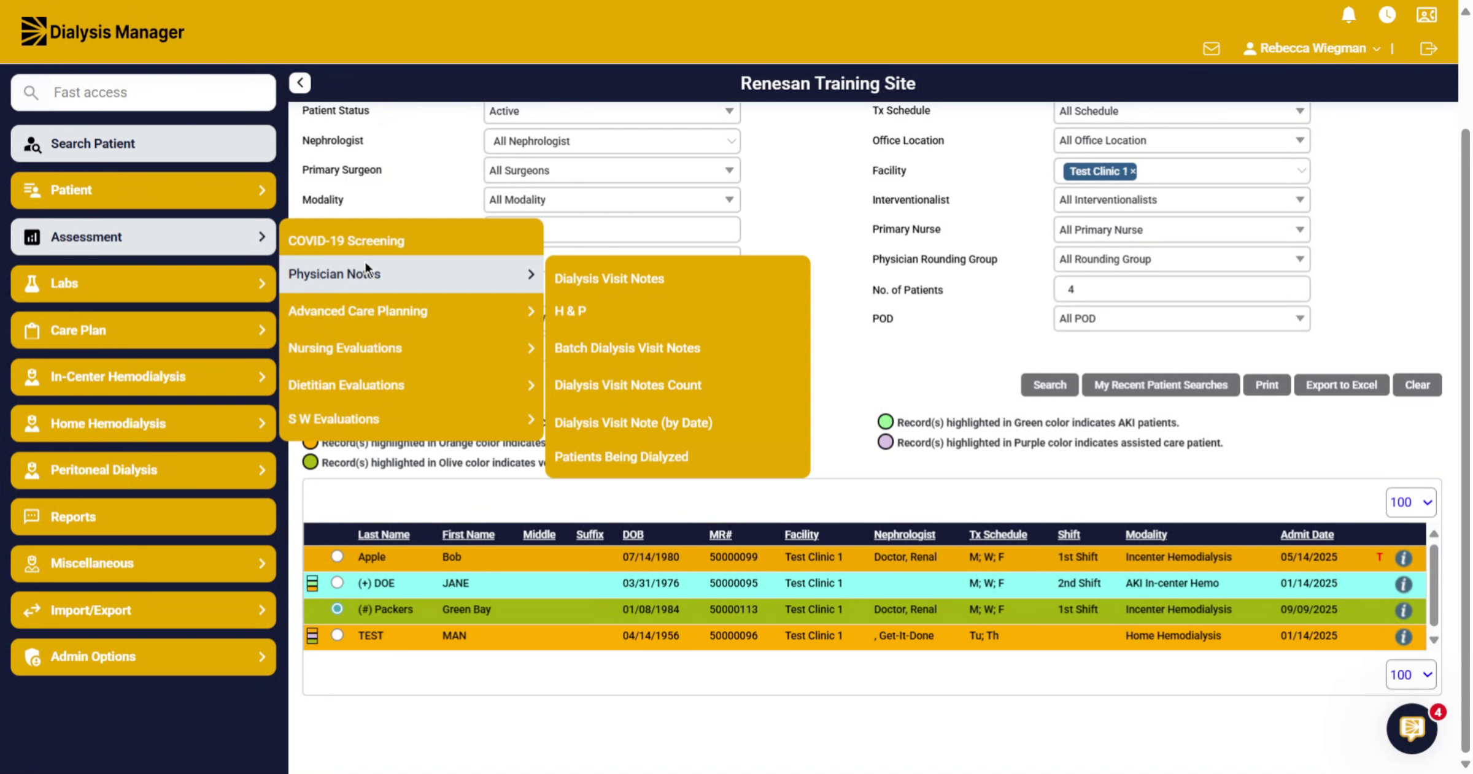Click into the Fast access search field
This screenshot has height=774, width=1473.
pyautogui.click(x=143, y=93)
